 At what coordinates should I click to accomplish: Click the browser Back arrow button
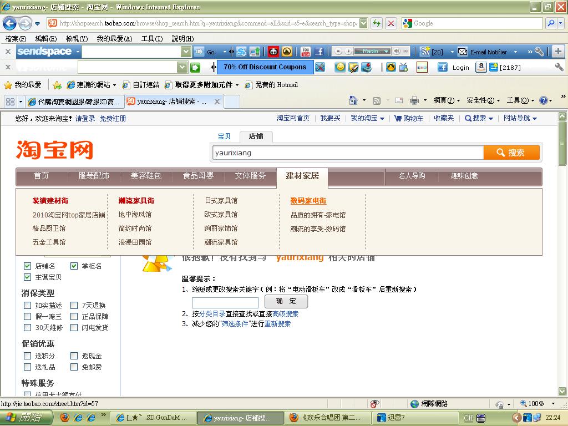tap(9, 23)
